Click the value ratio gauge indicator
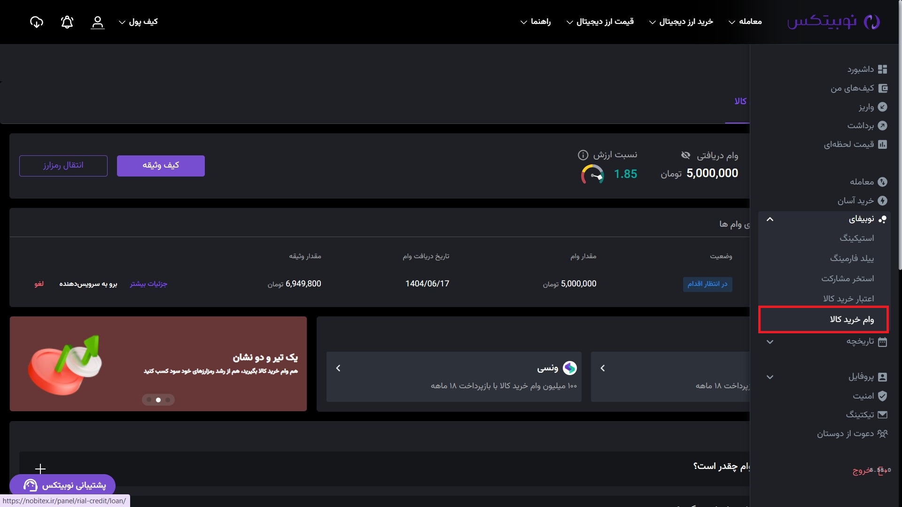This screenshot has height=507, width=902. point(592,175)
